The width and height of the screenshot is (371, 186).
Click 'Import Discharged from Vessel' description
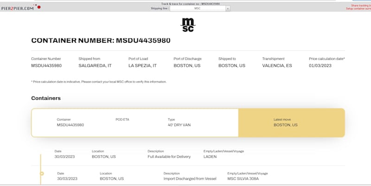(190, 179)
